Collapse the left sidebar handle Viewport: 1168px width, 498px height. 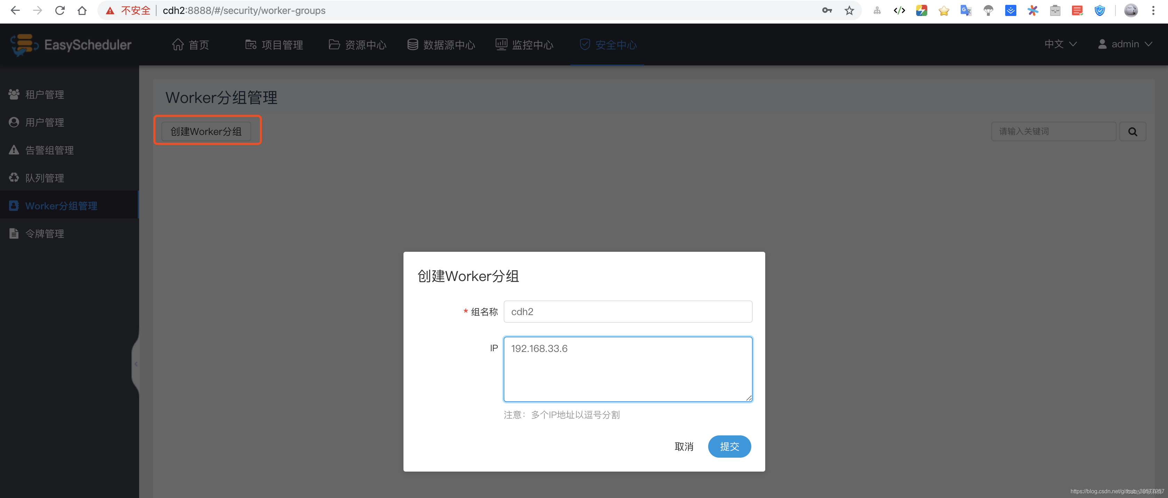[x=136, y=363]
